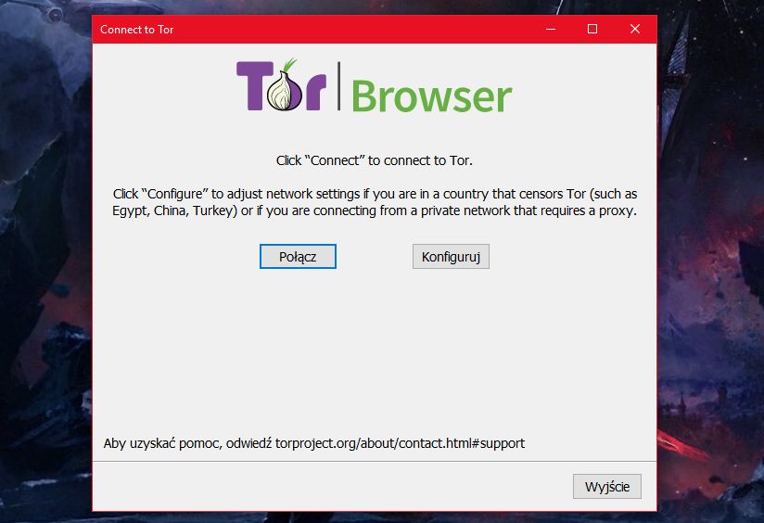Click the 'Click "Connect" to connect to Tor' text
The image size is (764, 523).
(375, 160)
